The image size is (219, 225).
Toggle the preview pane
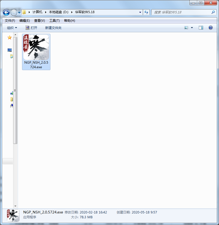tap(201, 28)
